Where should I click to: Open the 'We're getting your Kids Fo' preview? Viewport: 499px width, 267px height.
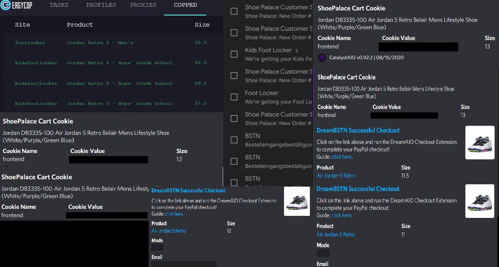[278, 59]
